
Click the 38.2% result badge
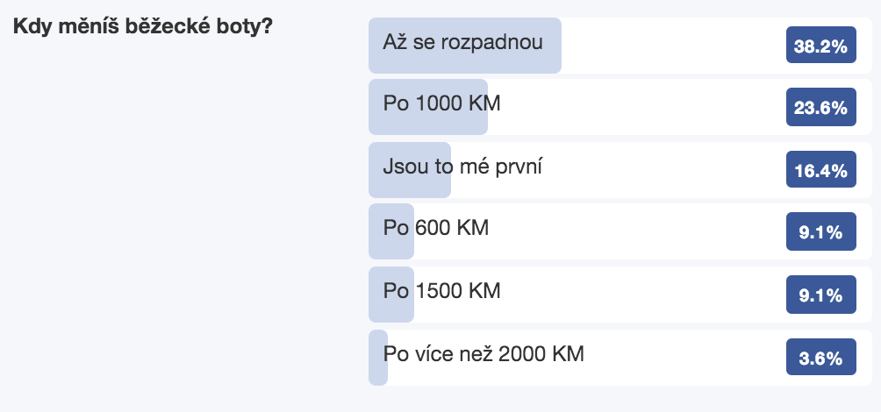tap(820, 45)
